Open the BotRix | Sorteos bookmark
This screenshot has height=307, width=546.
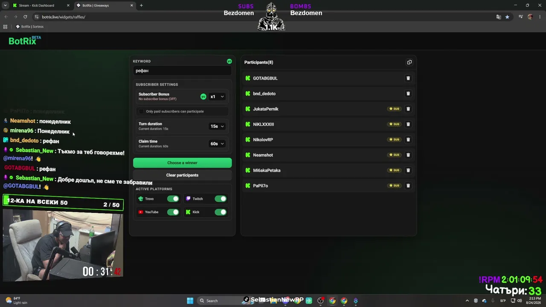(29, 26)
